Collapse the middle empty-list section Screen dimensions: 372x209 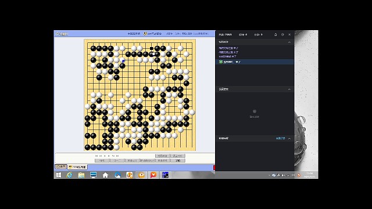tap(289, 89)
